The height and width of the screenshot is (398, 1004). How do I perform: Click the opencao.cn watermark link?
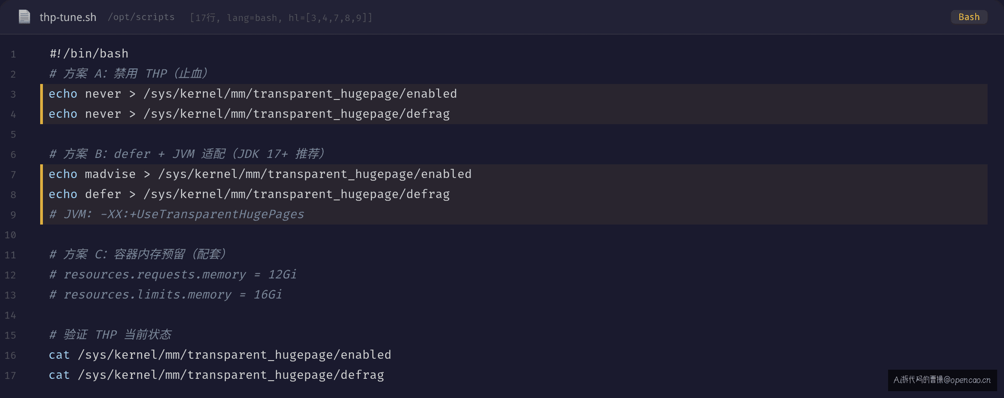(x=942, y=380)
